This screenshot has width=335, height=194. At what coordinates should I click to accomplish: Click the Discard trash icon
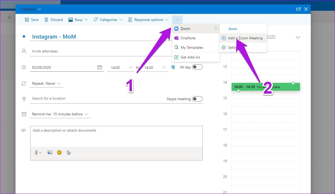(x=46, y=20)
